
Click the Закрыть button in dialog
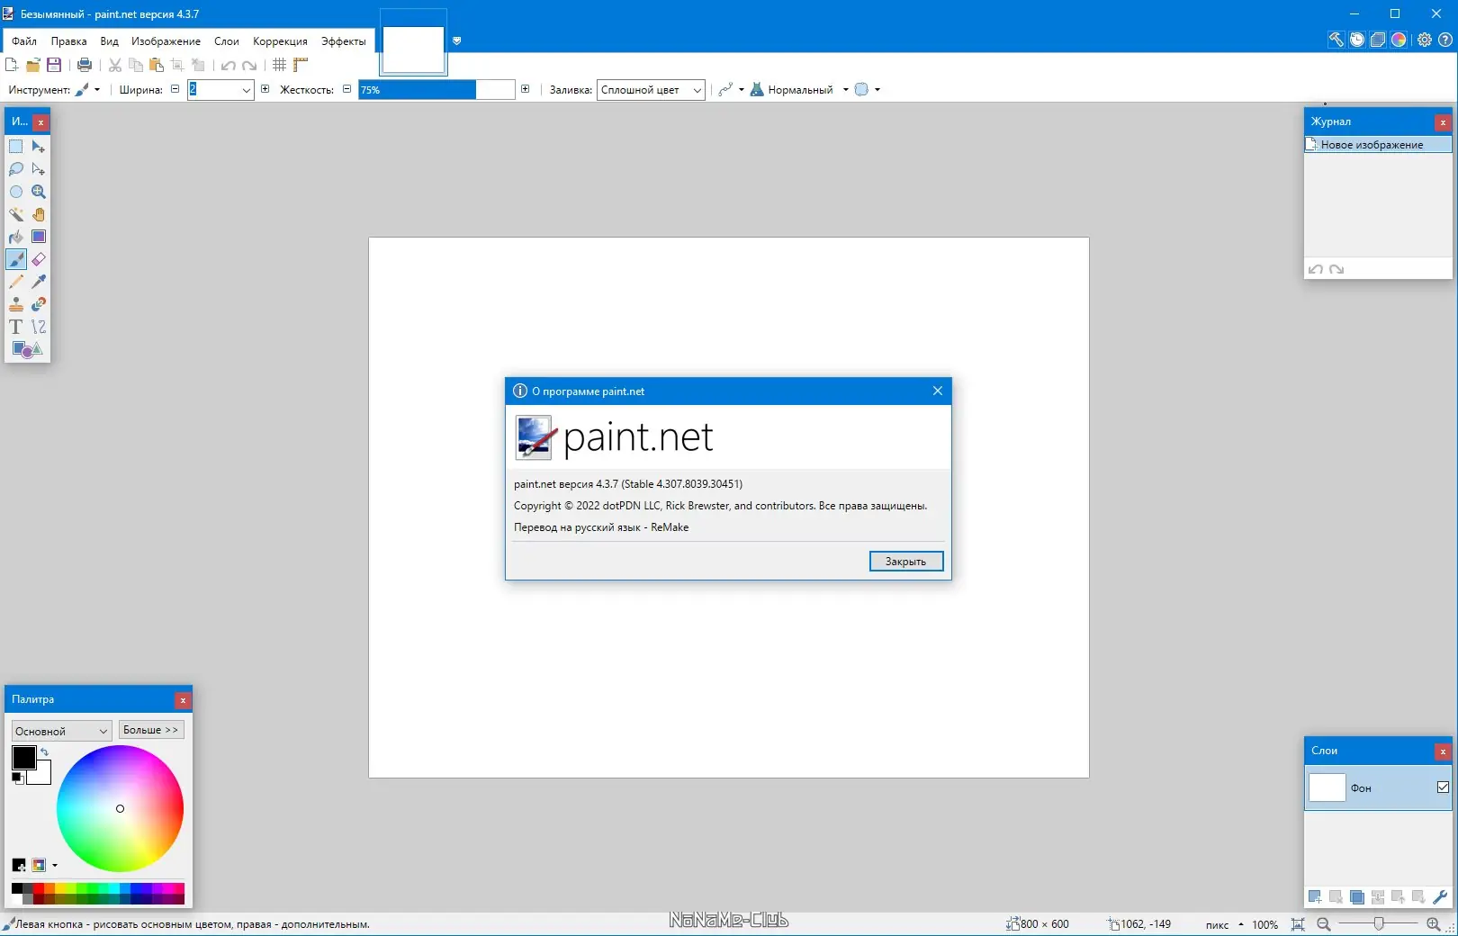tap(906, 561)
